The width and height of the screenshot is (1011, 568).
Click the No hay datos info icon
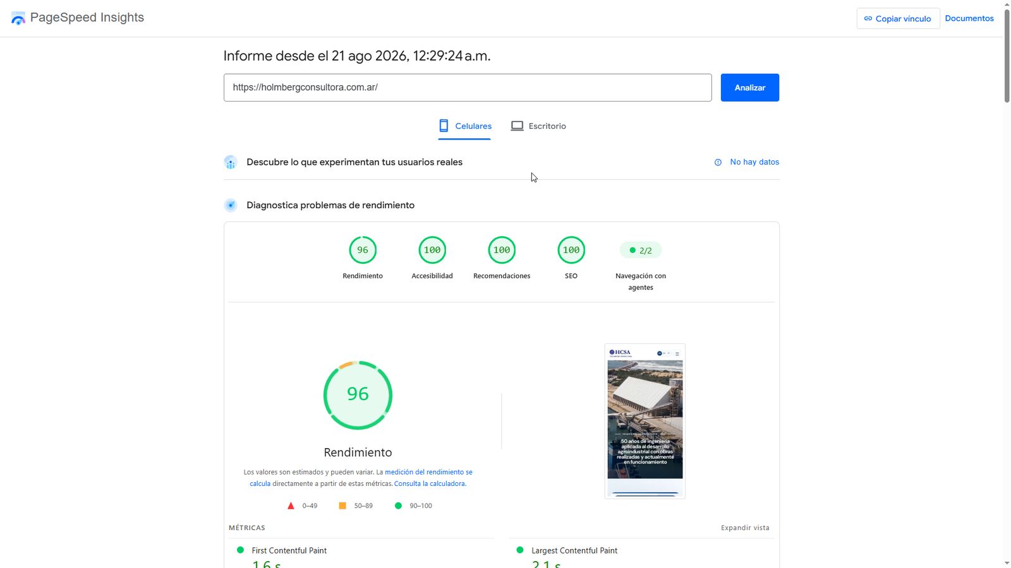pyautogui.click(x=718, y=162)
